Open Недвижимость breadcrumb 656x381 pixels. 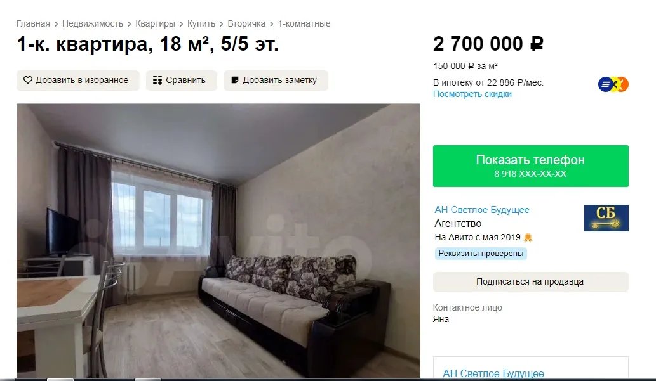pyautogui.click(x=93, y=24)
